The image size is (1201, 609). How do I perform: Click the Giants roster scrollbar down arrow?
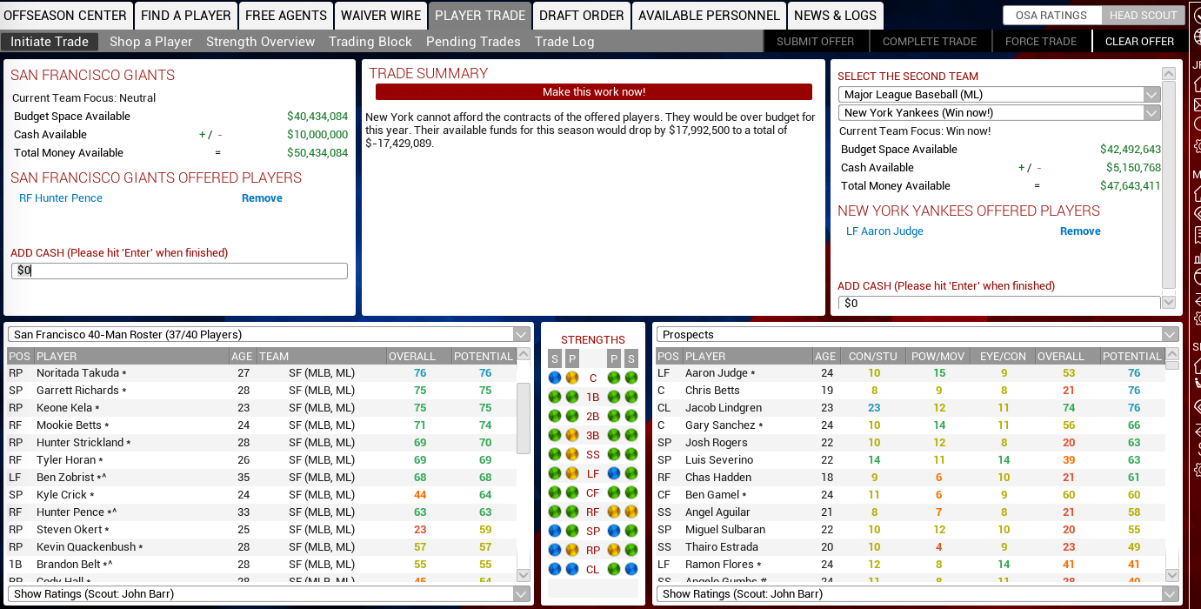click(524, 575)
